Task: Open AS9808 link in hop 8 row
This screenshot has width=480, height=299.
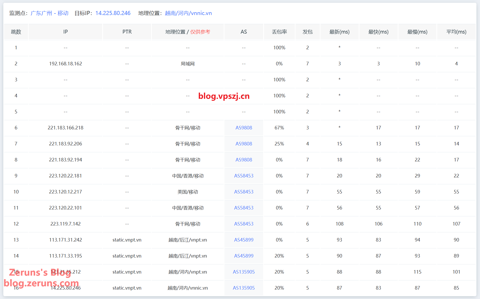Action: coord(244,160)
